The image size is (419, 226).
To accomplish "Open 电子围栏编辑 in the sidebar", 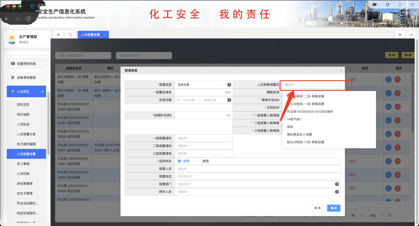I will pyautogui.click(x=26, y=144).
